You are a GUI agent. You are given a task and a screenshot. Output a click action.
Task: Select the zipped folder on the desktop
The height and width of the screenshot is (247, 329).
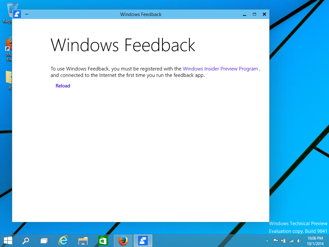(9, 80)
